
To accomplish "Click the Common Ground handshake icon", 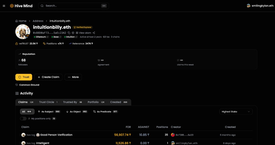I will [x=17, y=85].
